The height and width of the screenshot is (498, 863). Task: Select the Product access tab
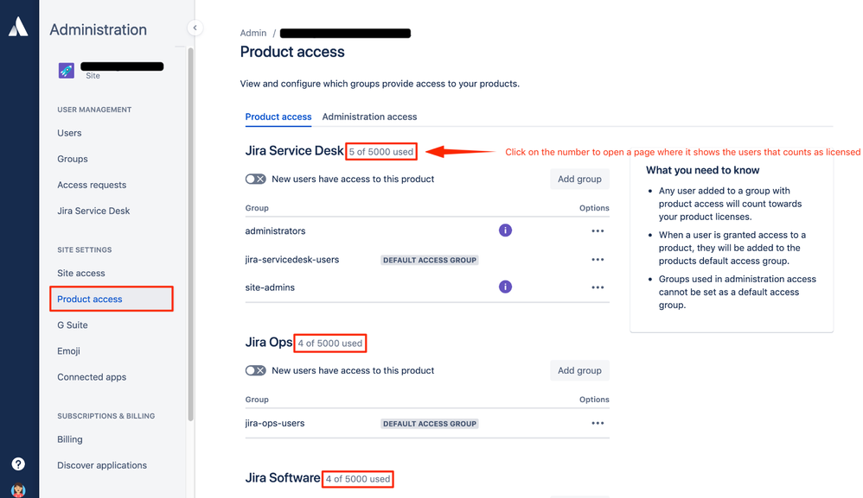(x=278, y=117)
